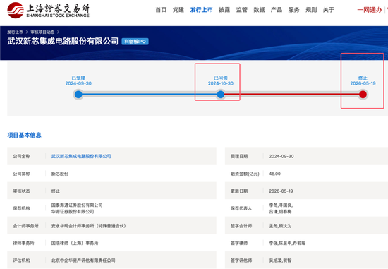388x269 pixels.
Task: Click the 新芯股份 short name value
Action: [x=60, y=174]
